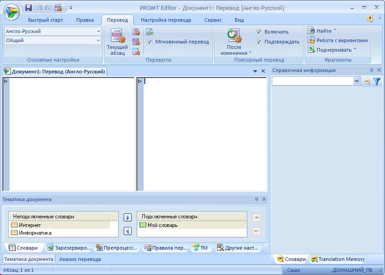Screen dimensions: 385x275
Task: Click the filter funnel icon
Action: click(377, 81)
